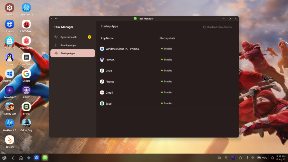Launch CPU X desktop icon
288x162 pixels.
[26, 107]
